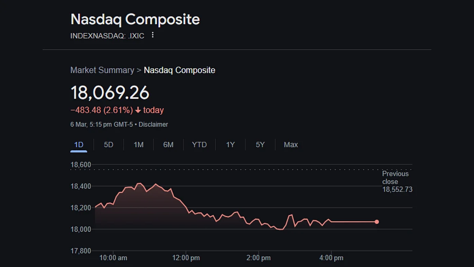Click the Nasdaq Composite page title

tap(135, 19)
